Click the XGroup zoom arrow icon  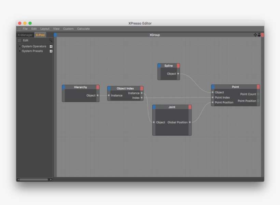259,35
